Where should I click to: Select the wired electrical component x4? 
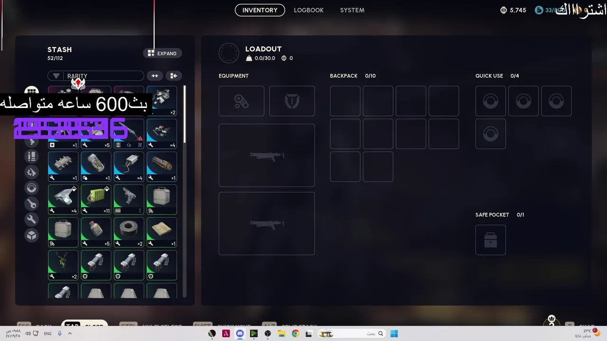pos(129,166)
